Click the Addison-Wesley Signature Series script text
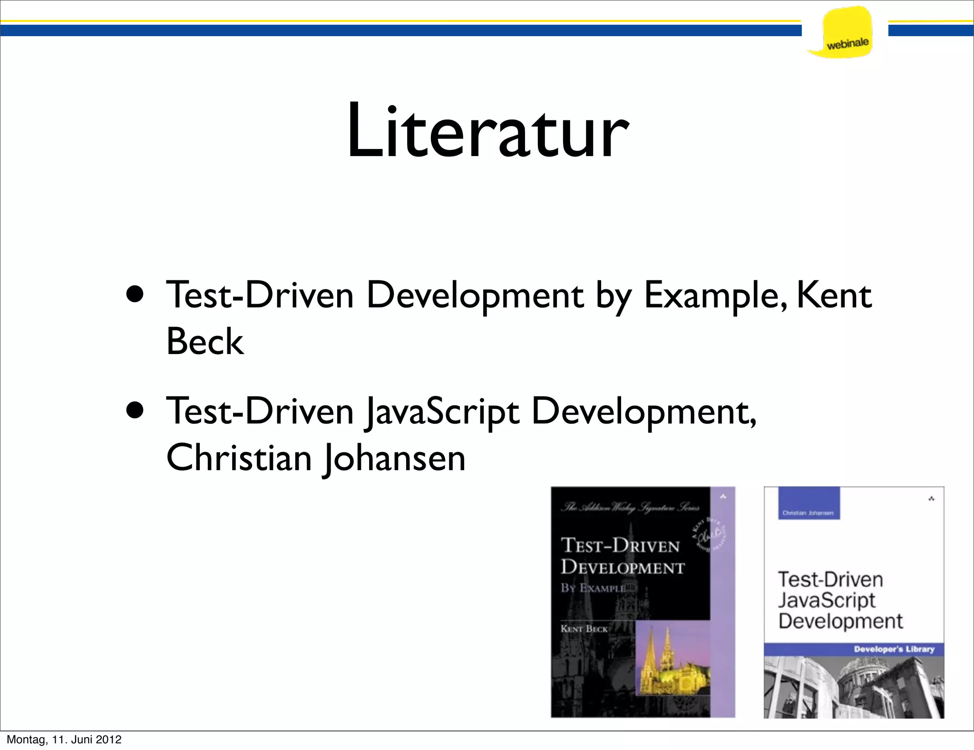The width and height of the screenshot is (974, 750). click(x=630, y=507)
